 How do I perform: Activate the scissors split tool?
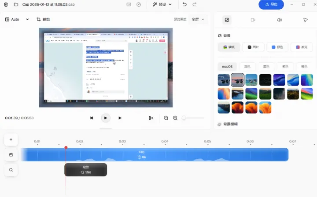tap(151, 118)
